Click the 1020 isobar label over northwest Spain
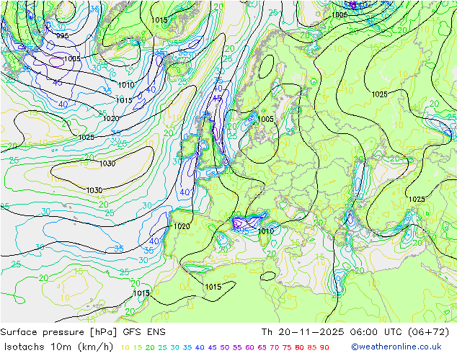 click(182, 226)
